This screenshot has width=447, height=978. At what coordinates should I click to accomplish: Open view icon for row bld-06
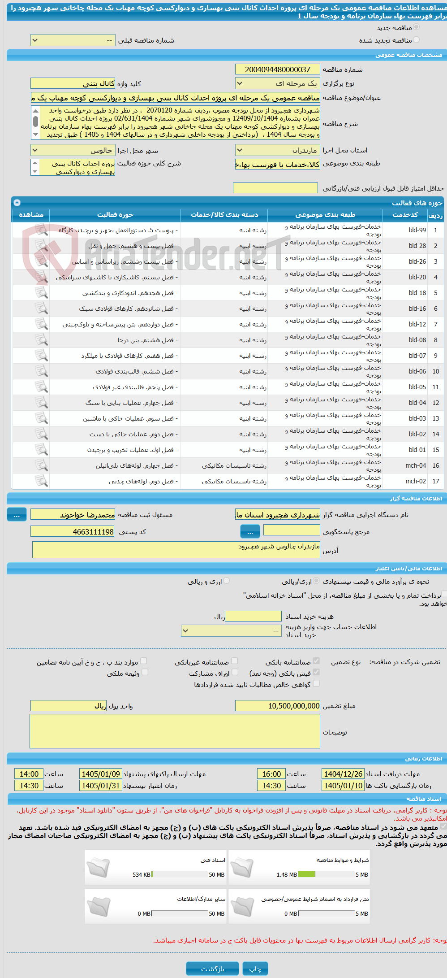(x=41, y=371)
